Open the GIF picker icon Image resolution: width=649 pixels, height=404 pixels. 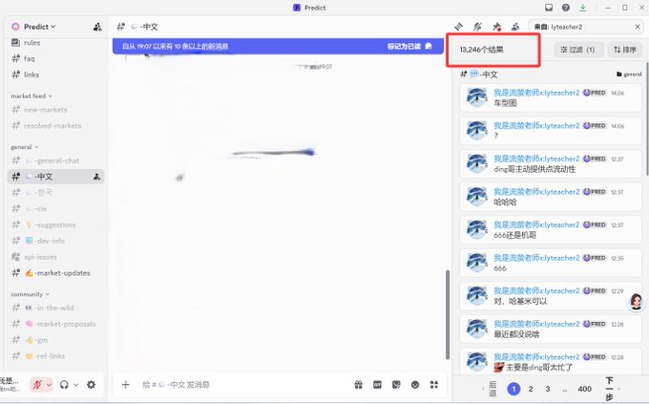pyautogui.click(x=377, y=385)
